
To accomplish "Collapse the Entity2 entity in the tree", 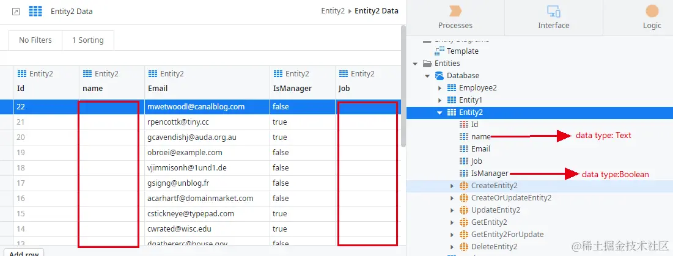I will click(439, 112).
